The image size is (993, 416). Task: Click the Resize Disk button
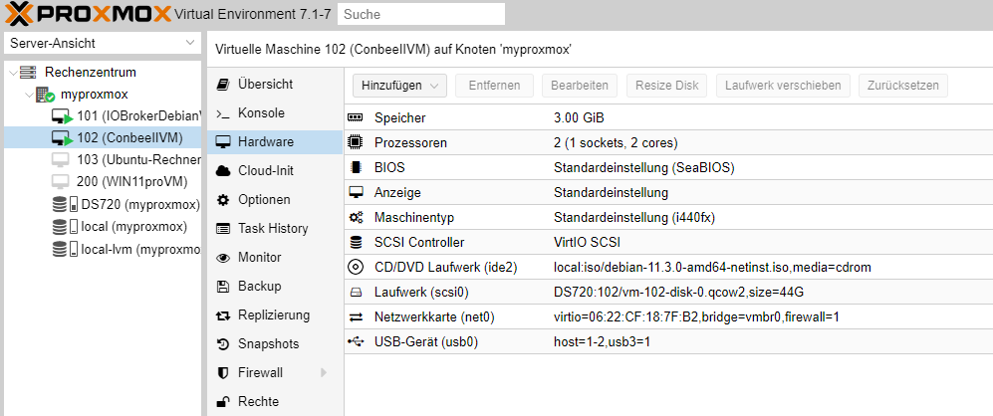[x=667, y=86]
